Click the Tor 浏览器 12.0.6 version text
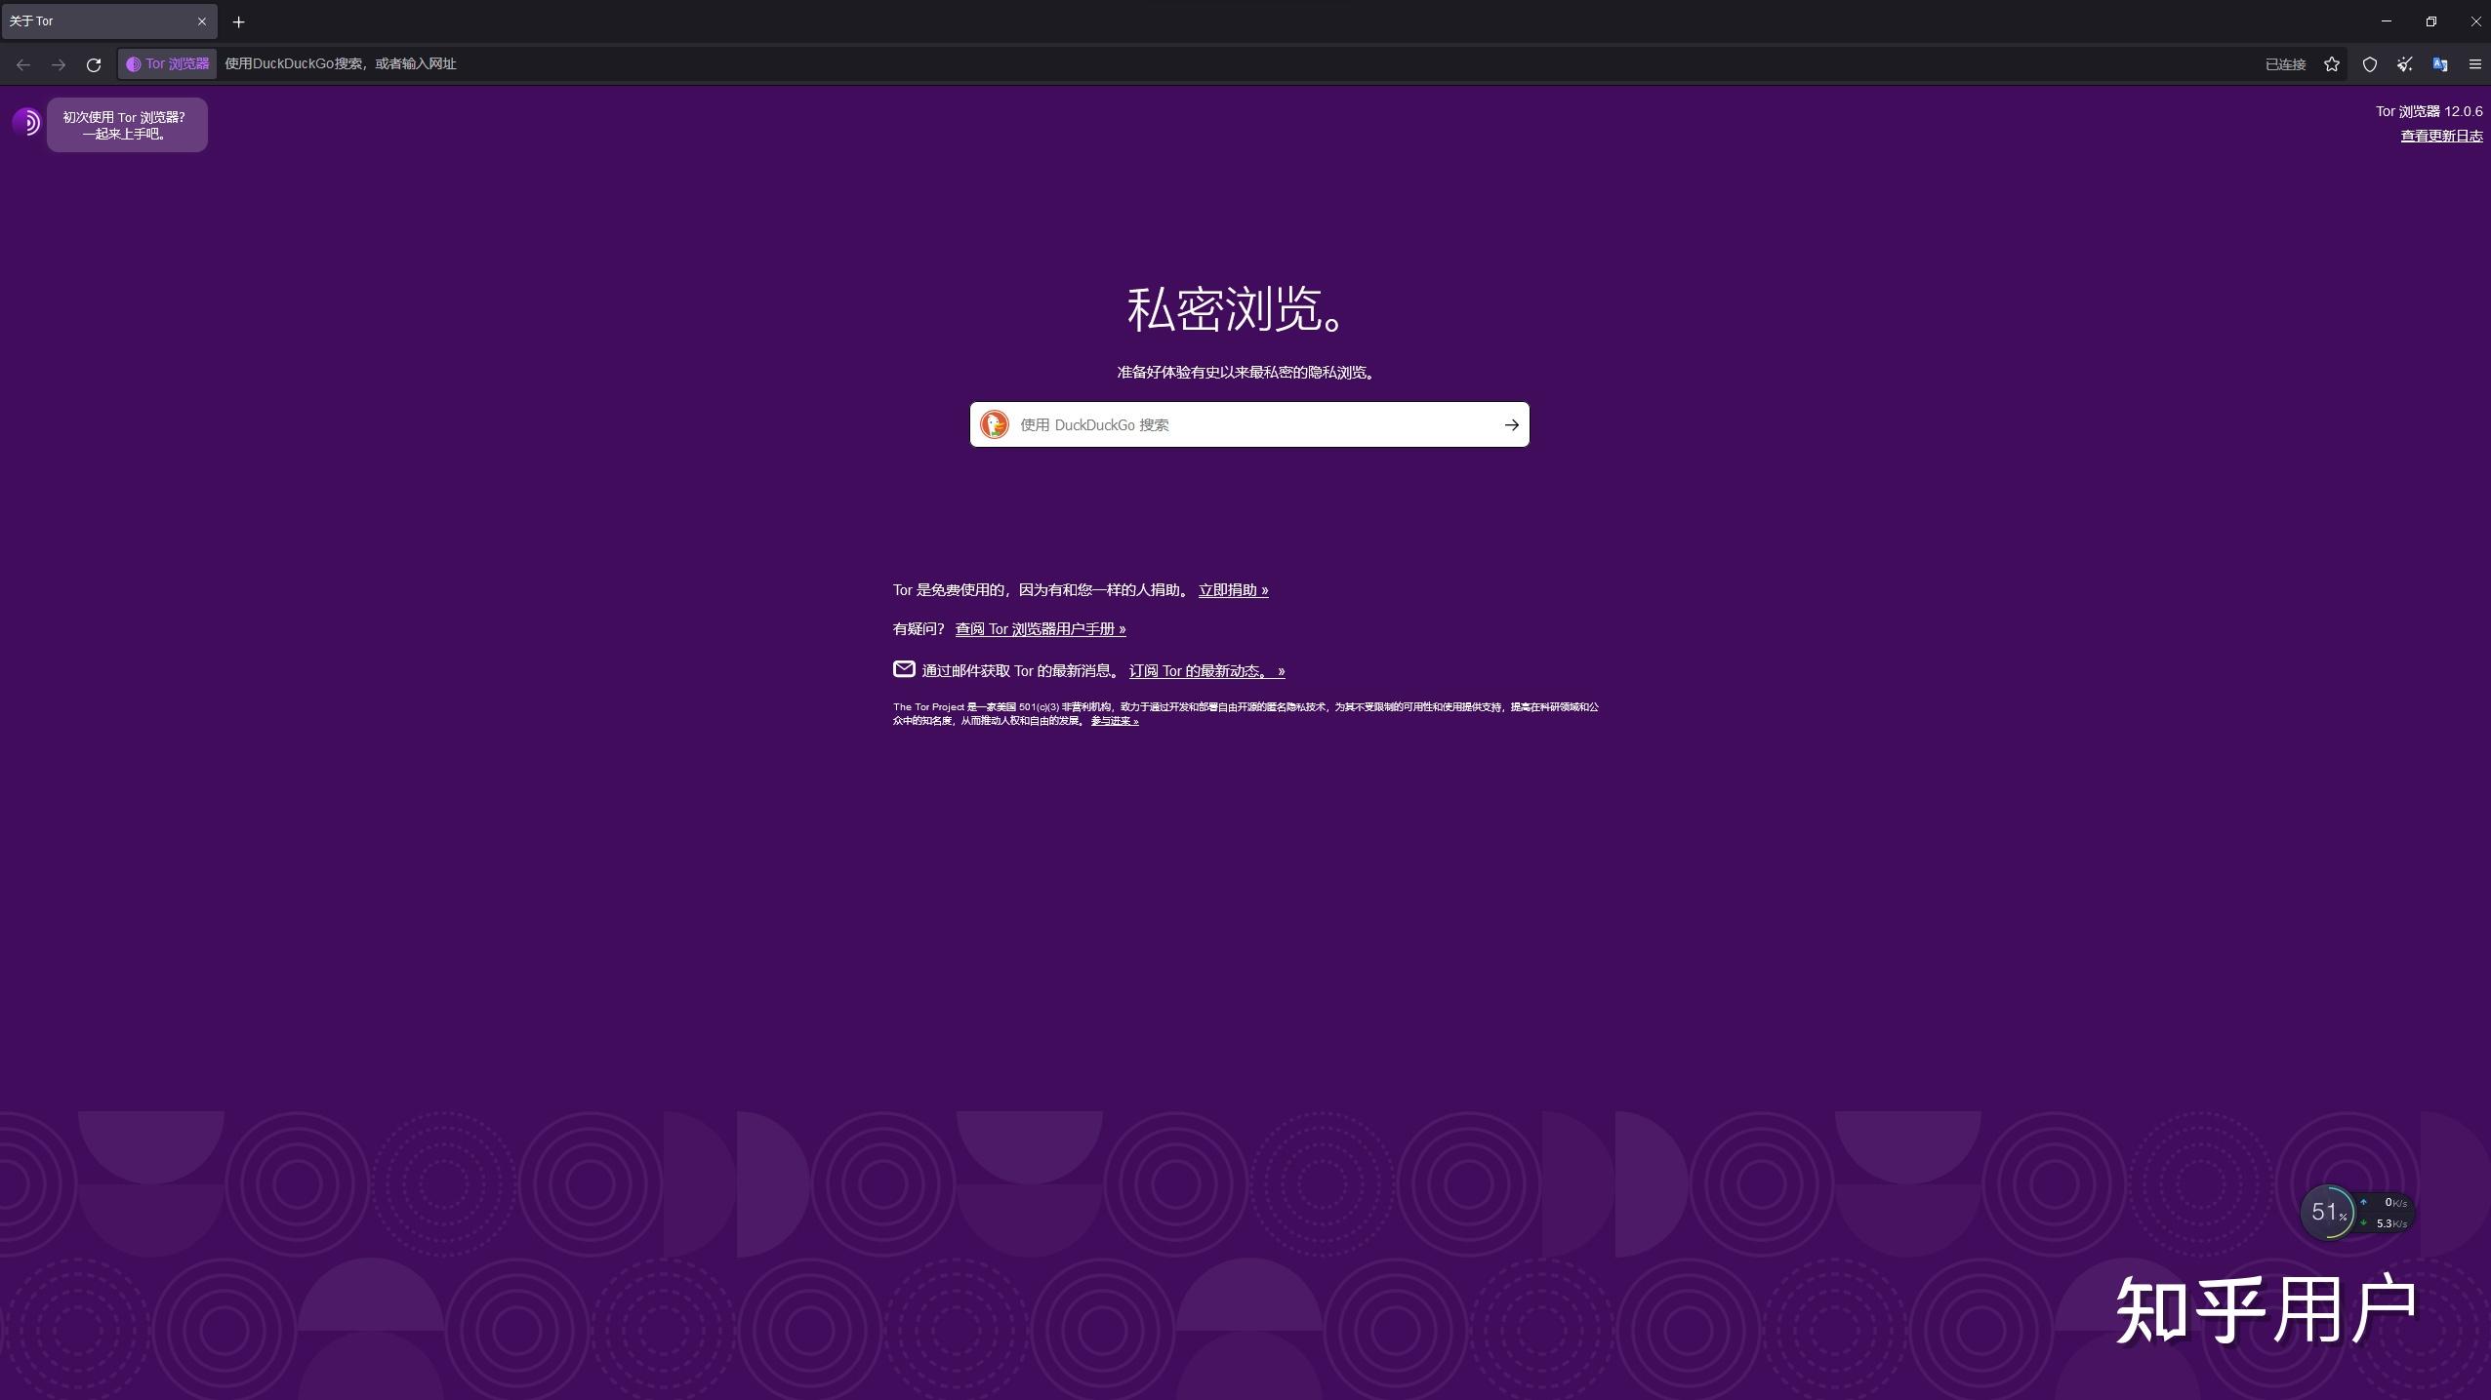2491x1400 pixels. [2429, 111]
